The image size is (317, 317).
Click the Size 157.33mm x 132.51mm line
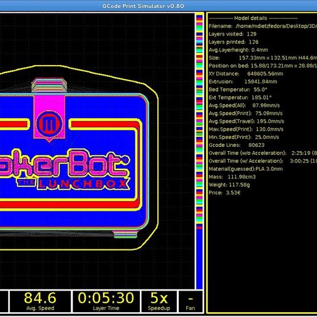263,58
